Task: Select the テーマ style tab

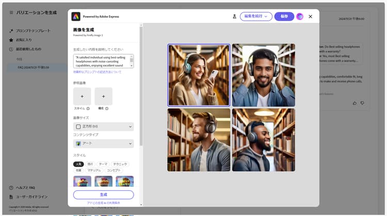Action: (x=103, y=164)
